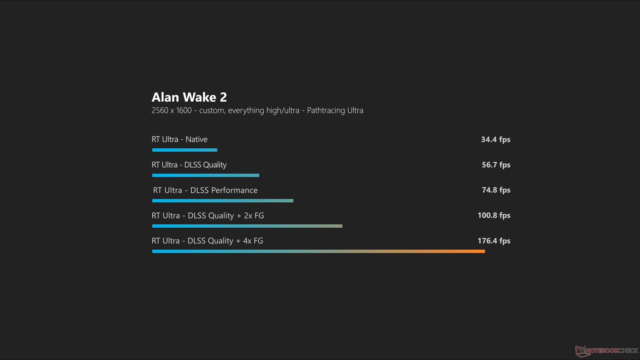Click the 100.8 fps value
The width and height of the screenshot is (640, 360).
[x=494, y=215]
